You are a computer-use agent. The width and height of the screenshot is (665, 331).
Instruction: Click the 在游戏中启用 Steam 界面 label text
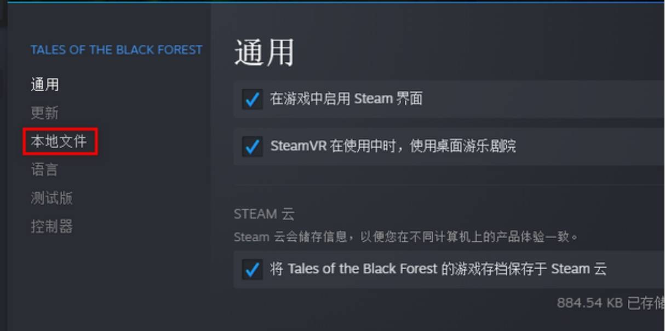pyautogui.click(x=346, y=99)
